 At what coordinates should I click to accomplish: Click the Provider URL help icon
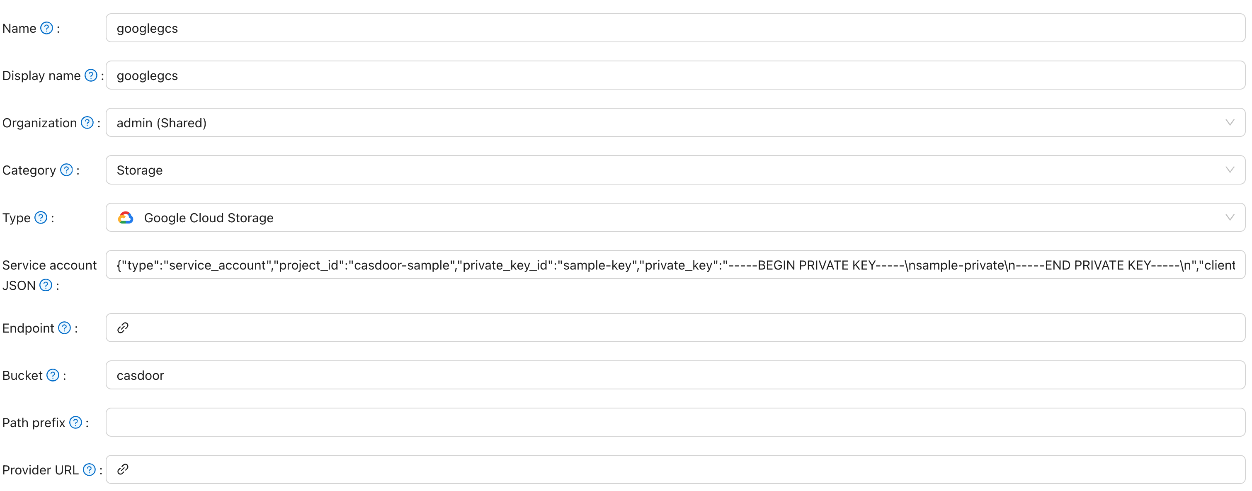[x=89, y=469]
